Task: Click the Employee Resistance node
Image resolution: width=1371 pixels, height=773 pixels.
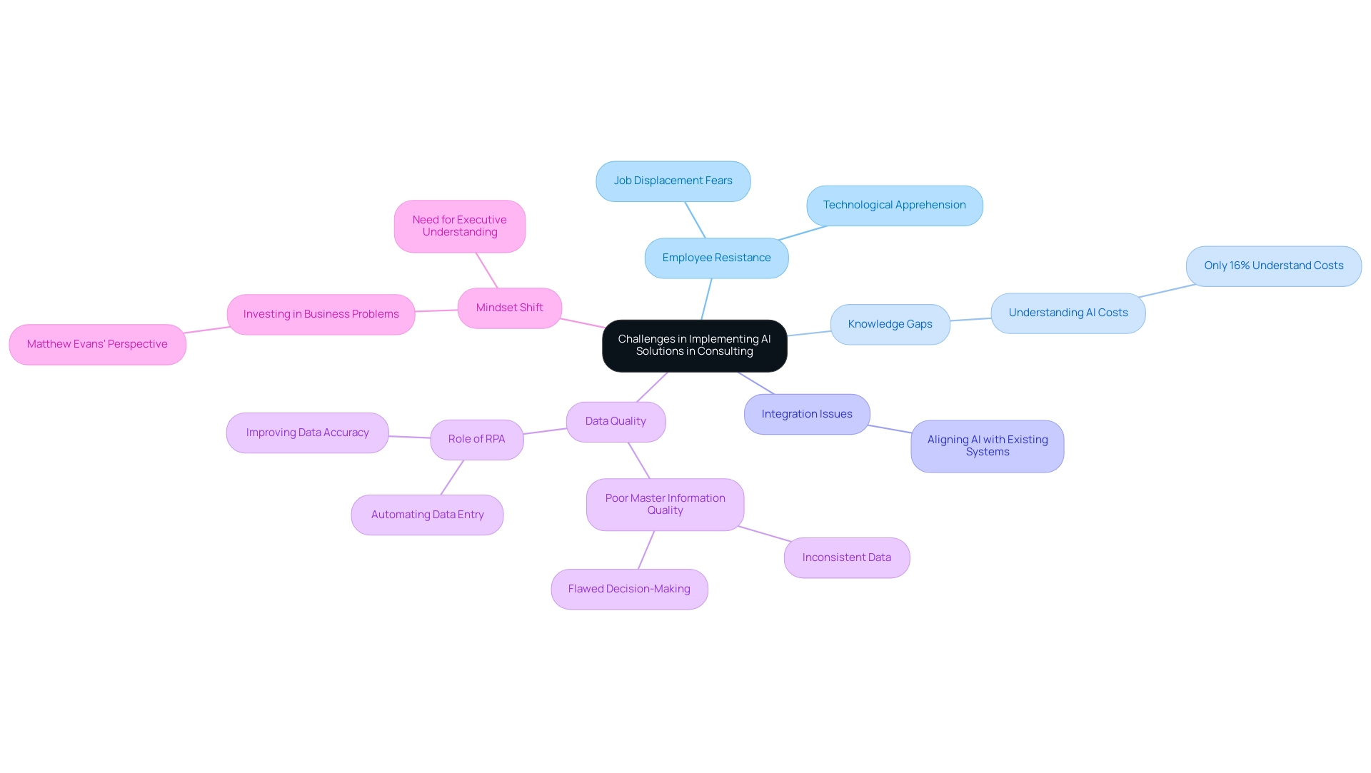Action: pos(717,257)
